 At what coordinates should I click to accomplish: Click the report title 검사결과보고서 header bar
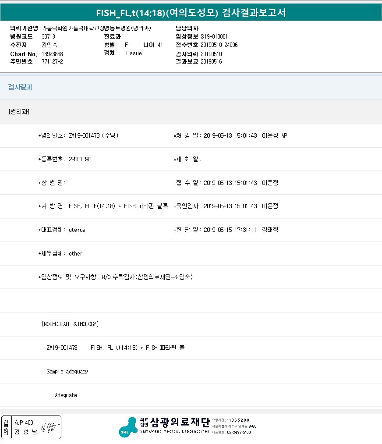(x=191, y=13)
